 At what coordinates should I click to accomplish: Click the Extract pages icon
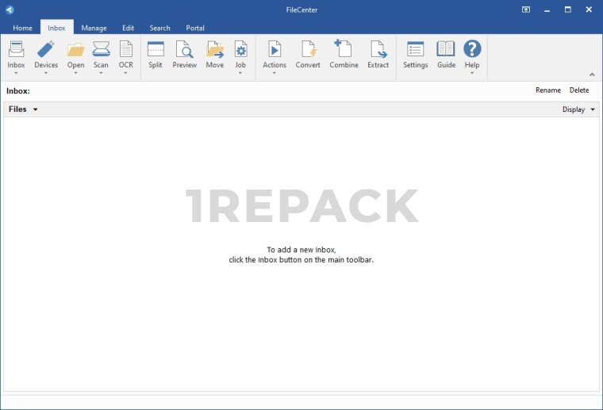[378, 50]
